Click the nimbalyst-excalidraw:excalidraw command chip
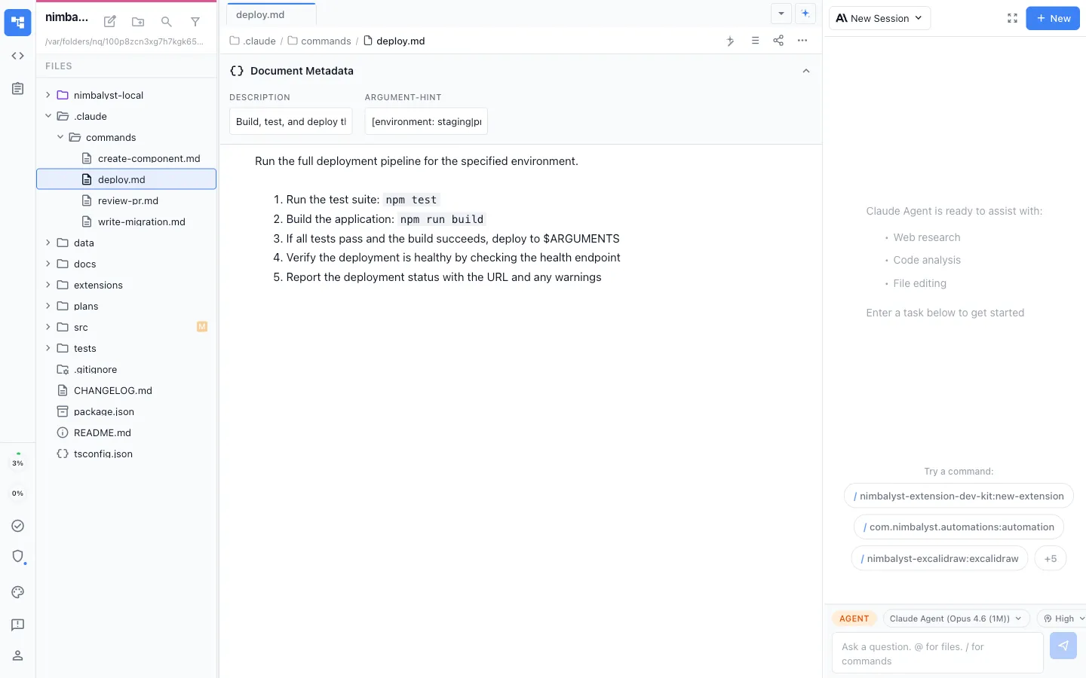Screen dimensions: 1086x678 (940, 558)
